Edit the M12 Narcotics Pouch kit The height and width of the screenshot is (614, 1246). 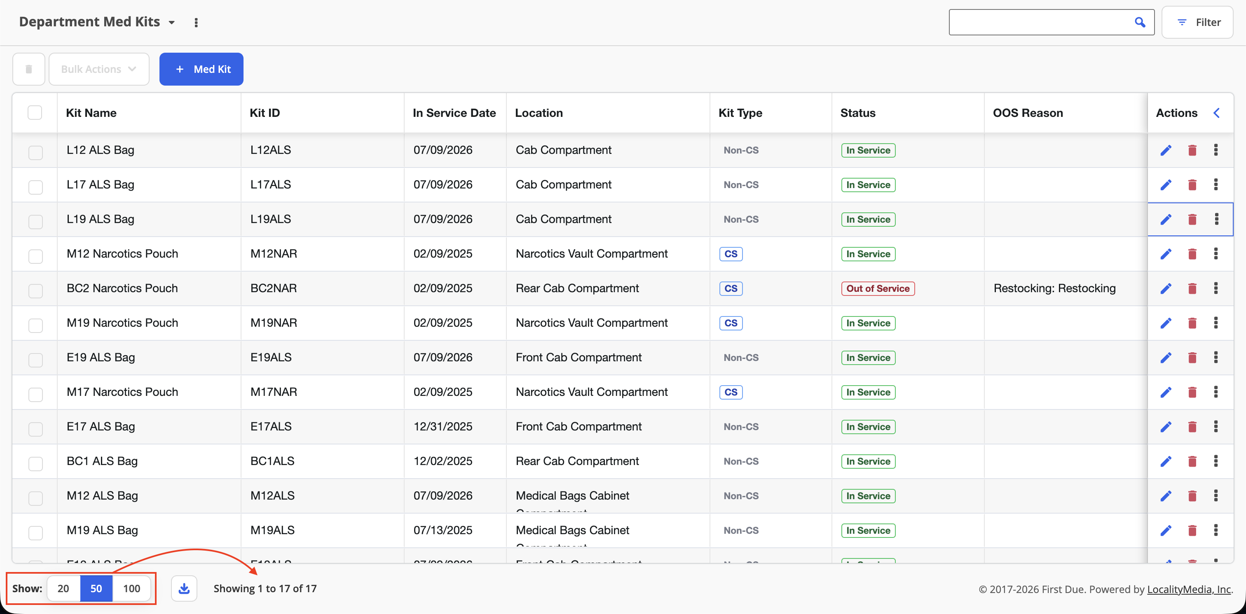click(x=1166, y=254)
